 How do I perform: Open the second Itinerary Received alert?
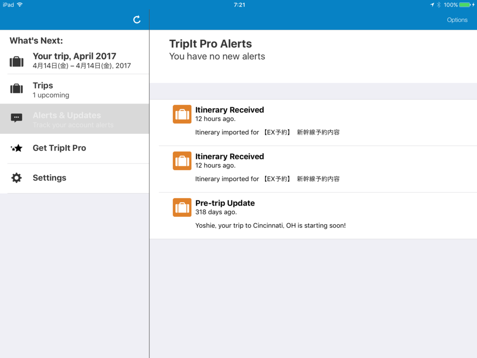point(313,169)
